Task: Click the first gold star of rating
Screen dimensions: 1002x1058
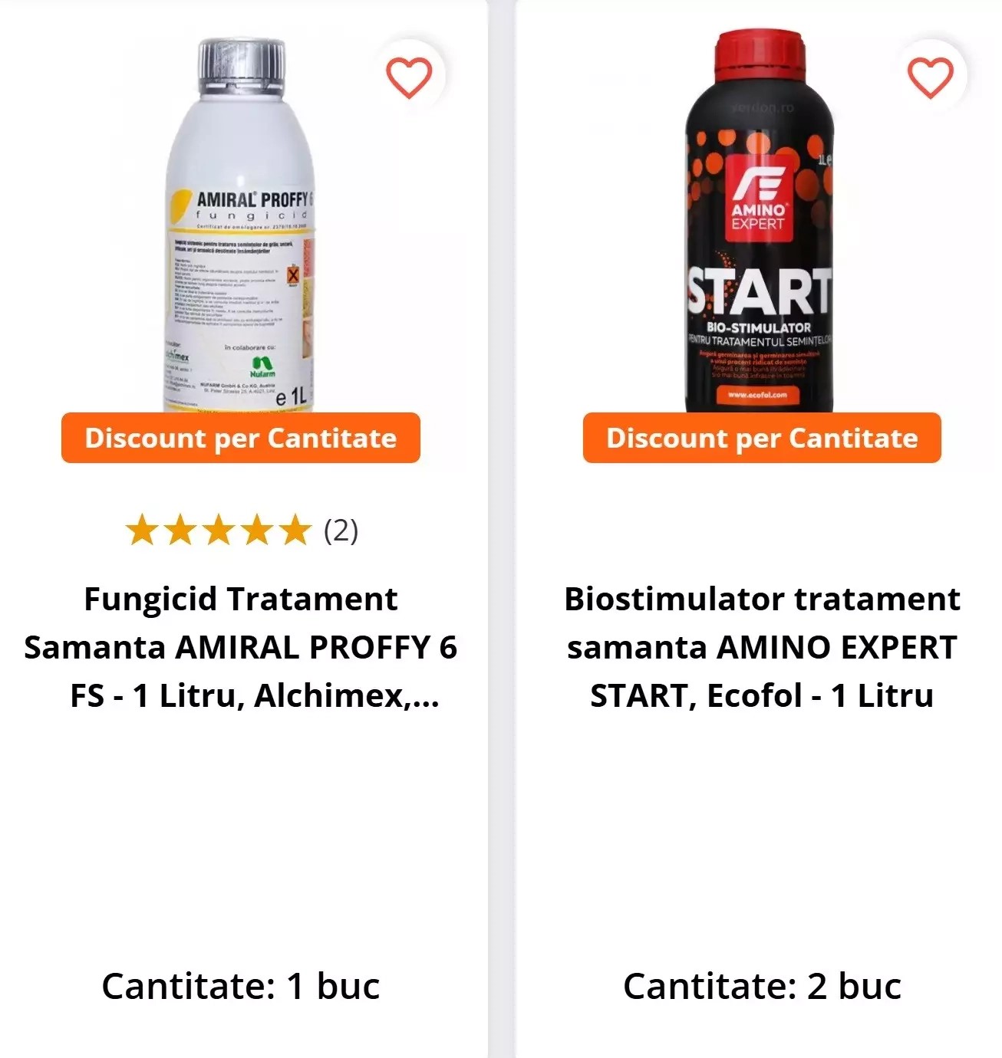Action: click(141, 531)
